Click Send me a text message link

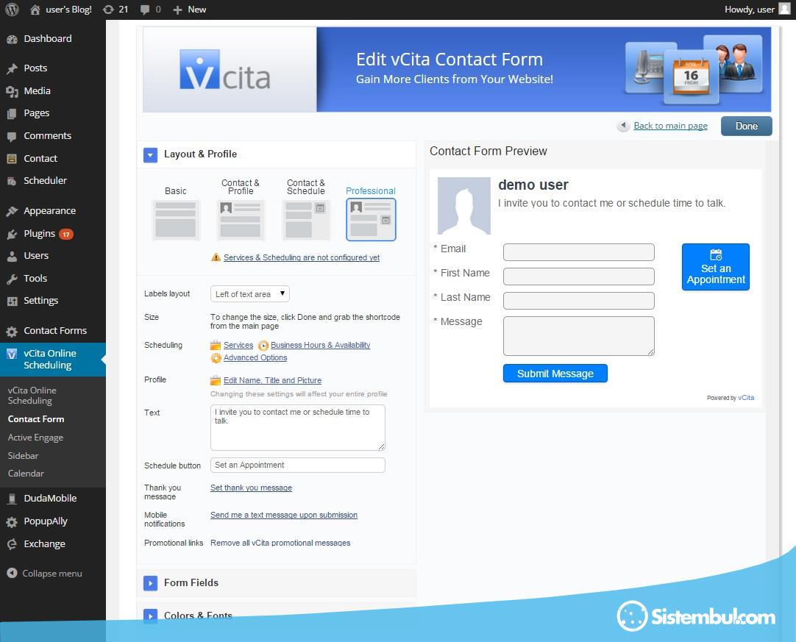(284, 515)
